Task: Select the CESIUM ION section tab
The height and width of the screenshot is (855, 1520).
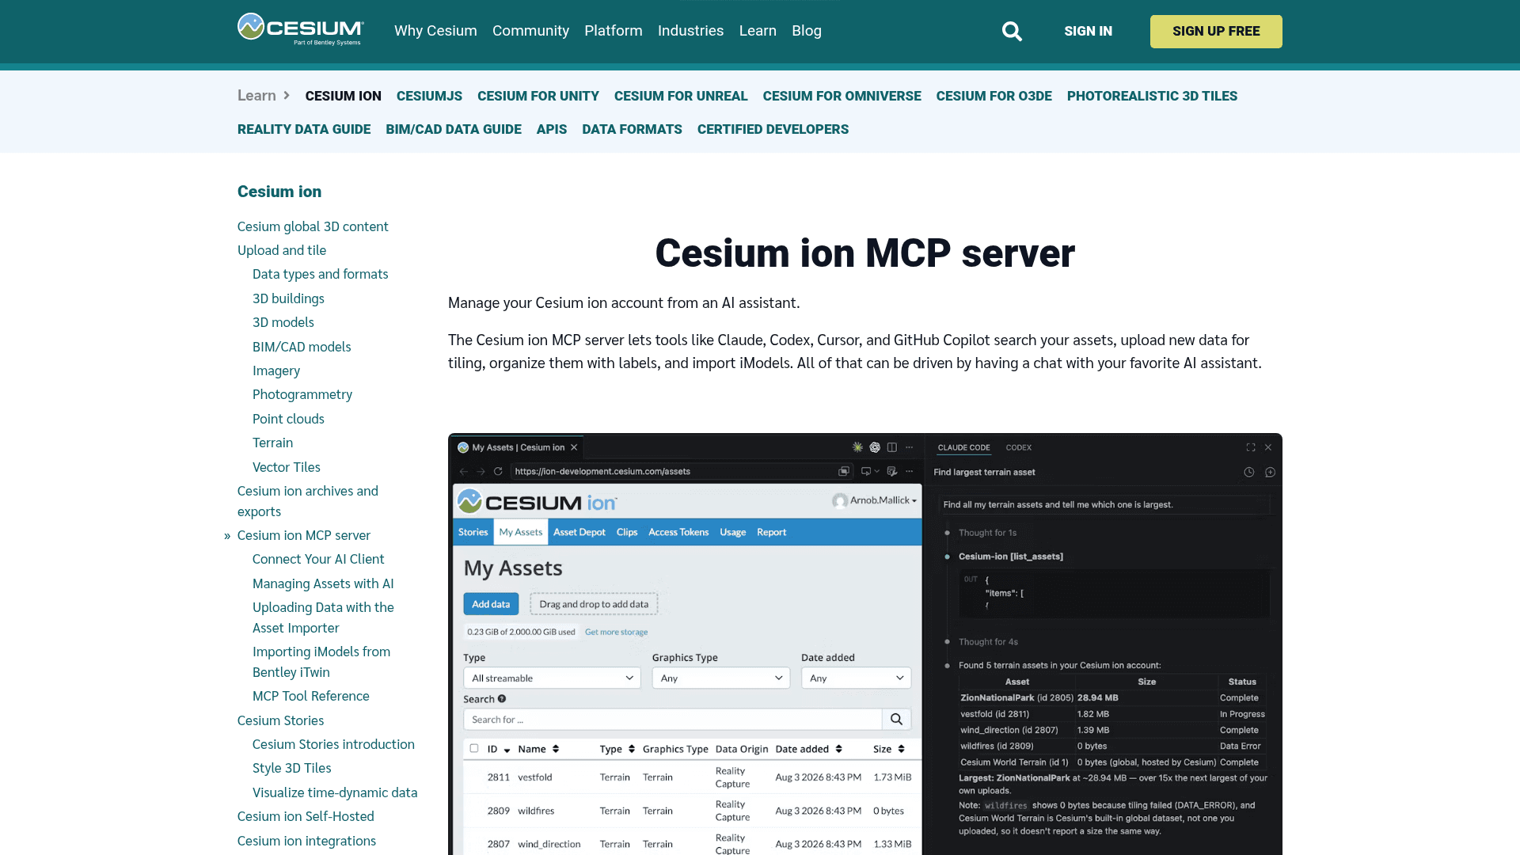Action: [343, 96]
